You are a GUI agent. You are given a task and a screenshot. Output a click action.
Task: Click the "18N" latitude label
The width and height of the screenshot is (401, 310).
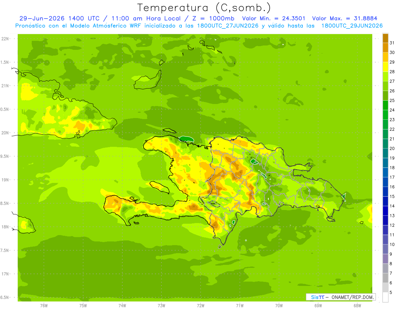(5, 227)
